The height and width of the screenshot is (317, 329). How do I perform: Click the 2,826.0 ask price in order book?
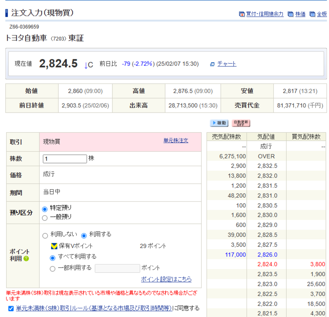tap(267, 255)
